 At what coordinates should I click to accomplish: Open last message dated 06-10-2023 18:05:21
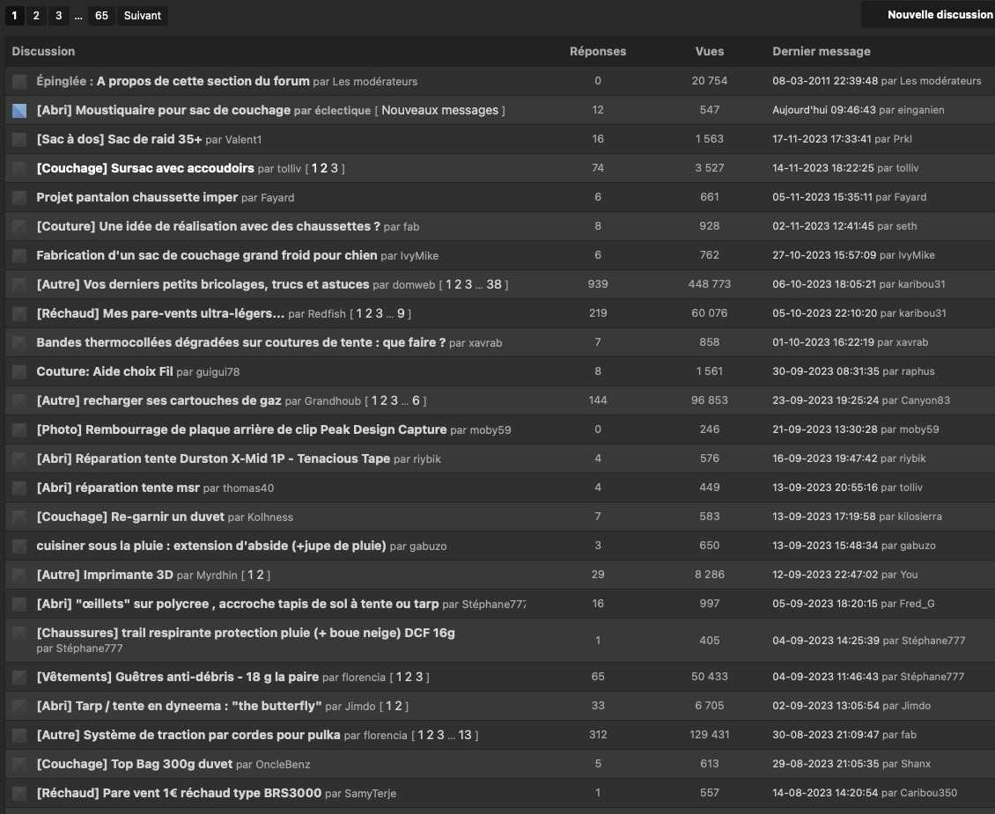point(824,284)
